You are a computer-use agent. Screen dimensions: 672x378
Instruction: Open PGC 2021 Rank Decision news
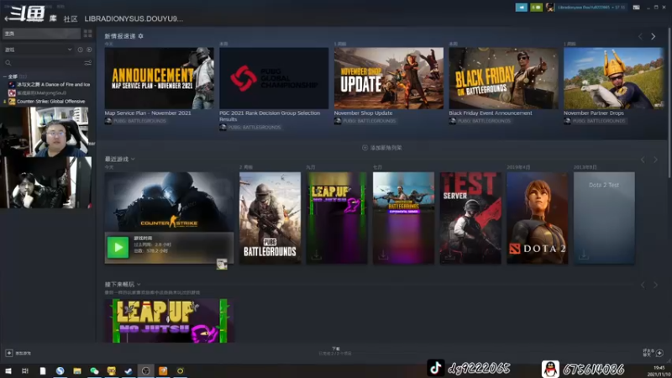click(274, 78)
